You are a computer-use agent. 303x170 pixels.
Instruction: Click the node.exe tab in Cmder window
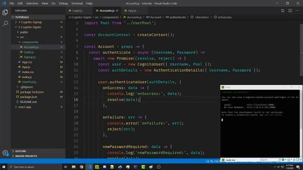tap(229, 160)
